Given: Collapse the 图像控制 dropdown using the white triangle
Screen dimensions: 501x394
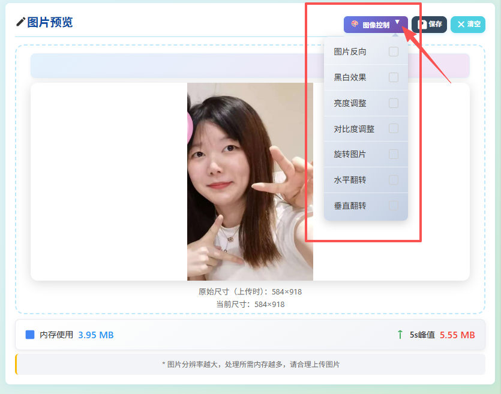Looking at the screenshot, I should [397, 22].
